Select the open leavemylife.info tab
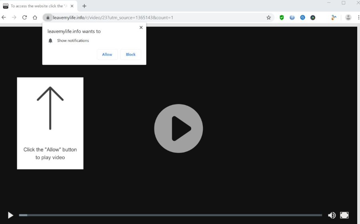This screenshot has height=224, width=360. coord(38,6)
